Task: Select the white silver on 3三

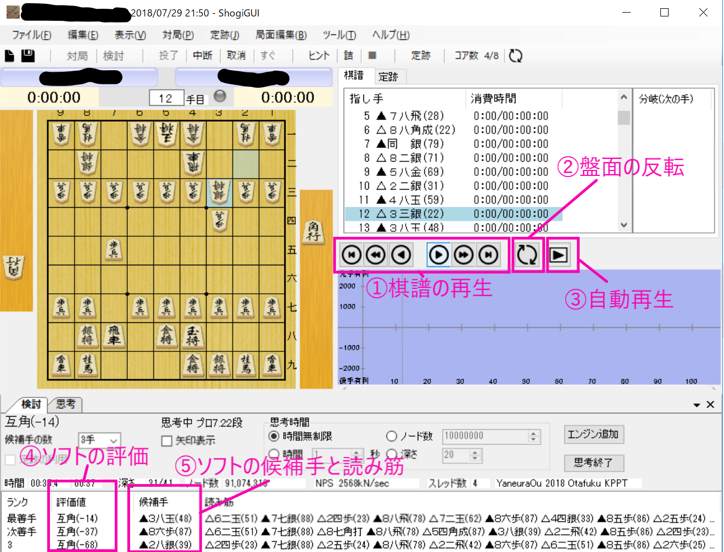Action: (x=220, y=192)
